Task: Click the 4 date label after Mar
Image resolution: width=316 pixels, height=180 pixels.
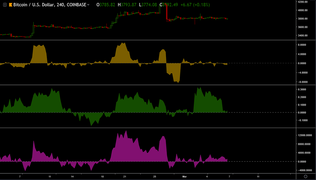Action: (207, 177)
